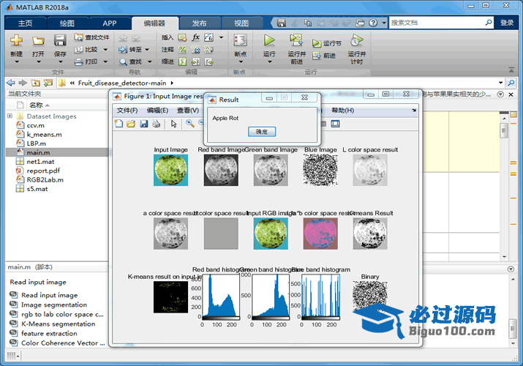
Task: Switch to the Publish ribbon tab
Action: click(x=199, y=23)
